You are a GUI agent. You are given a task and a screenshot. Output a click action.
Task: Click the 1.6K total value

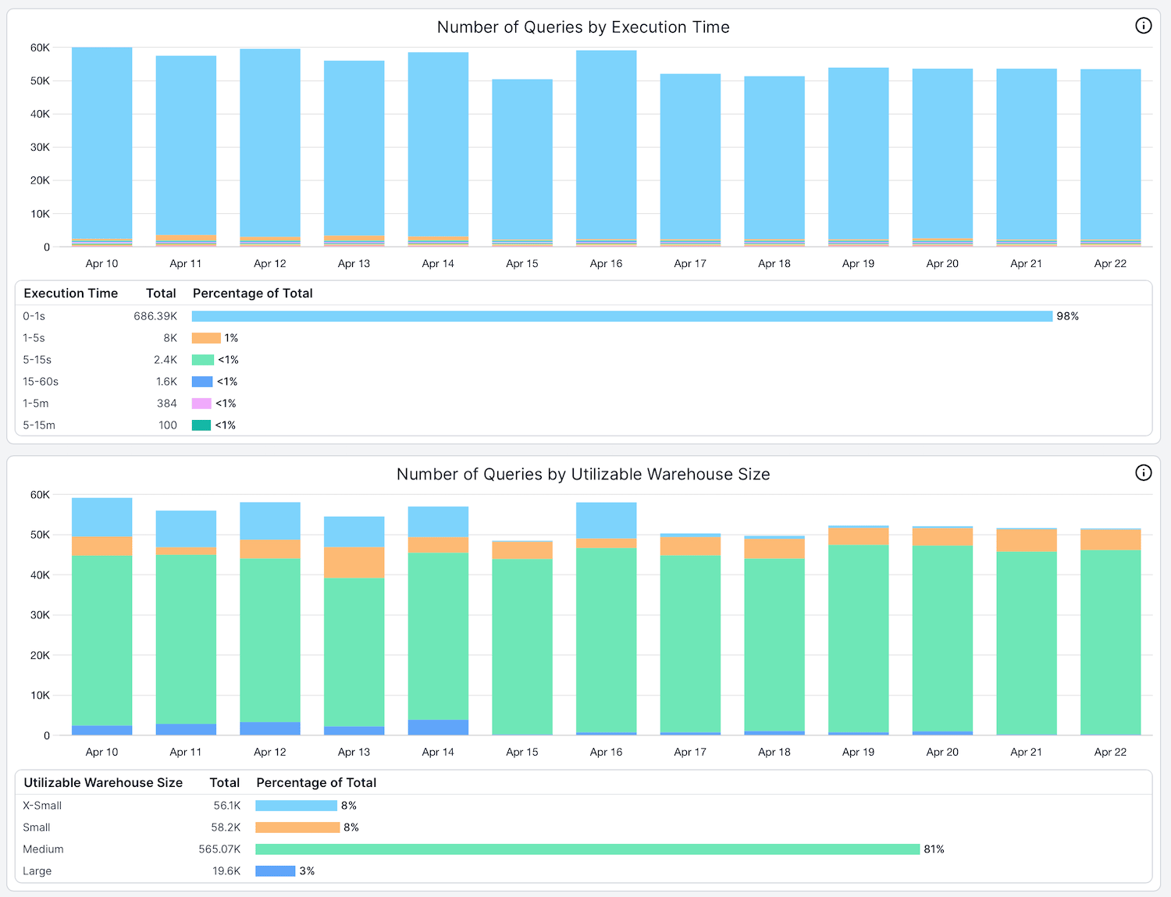click(166, 382)
